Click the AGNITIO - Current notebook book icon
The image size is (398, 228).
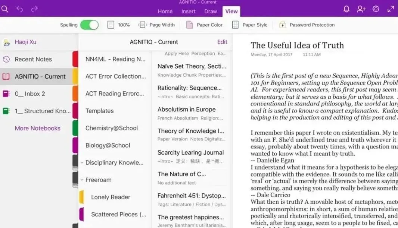pos(6,76)
